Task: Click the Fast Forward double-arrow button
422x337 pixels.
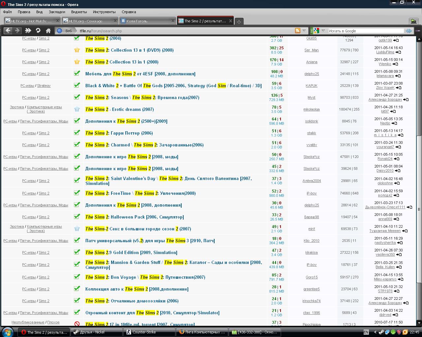Action: coord(28,31)
